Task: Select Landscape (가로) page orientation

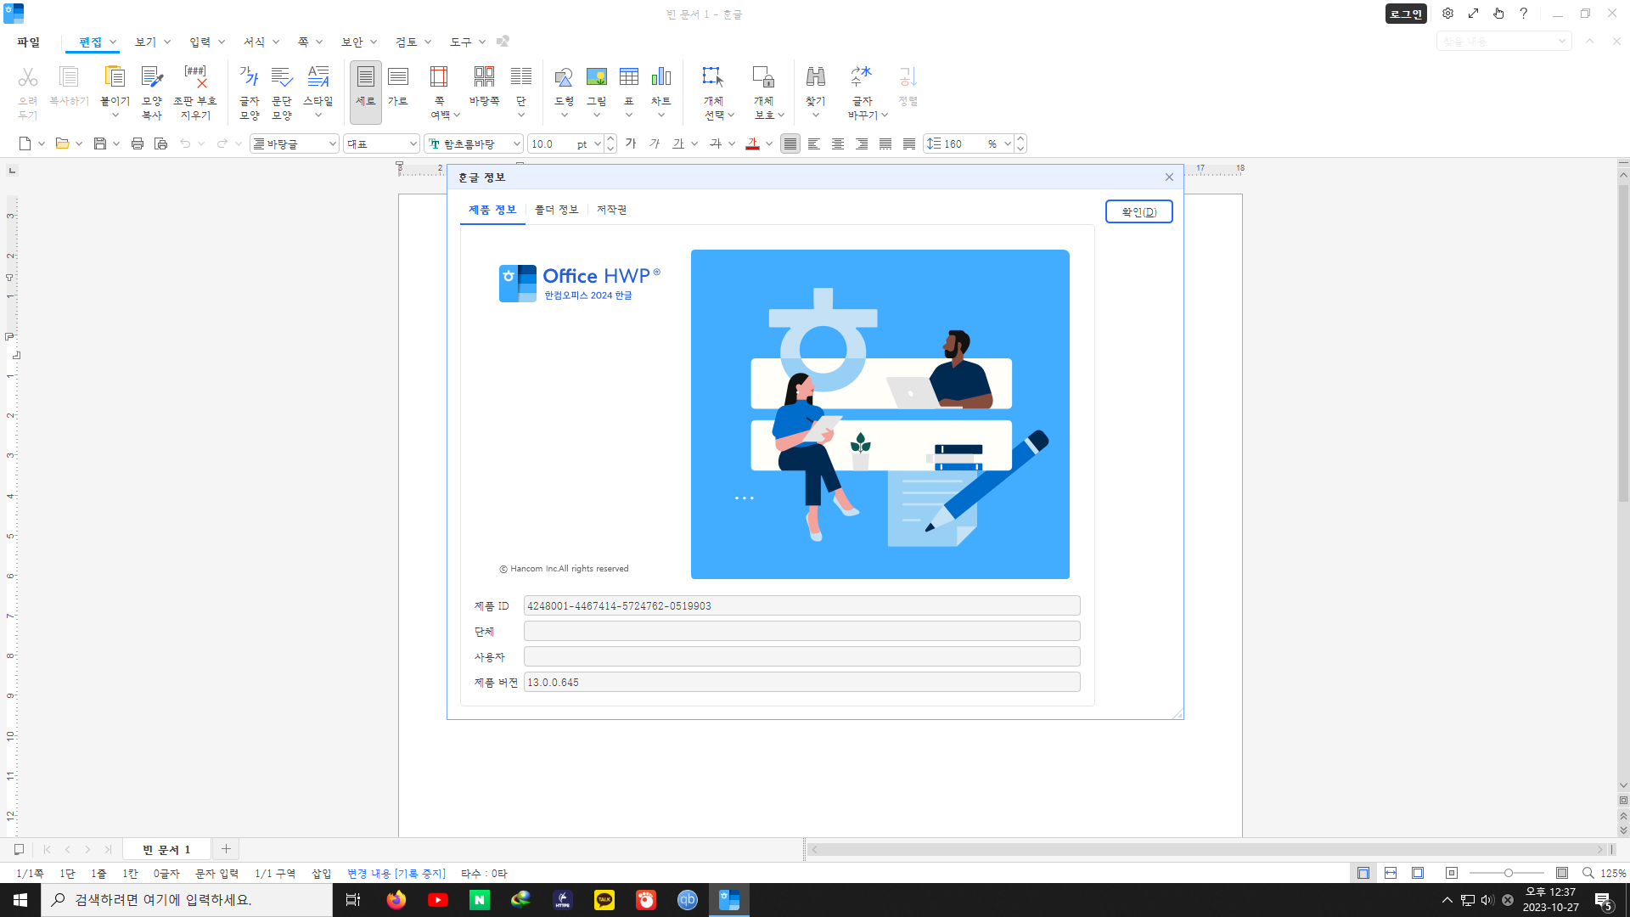Action: point(398,86)
